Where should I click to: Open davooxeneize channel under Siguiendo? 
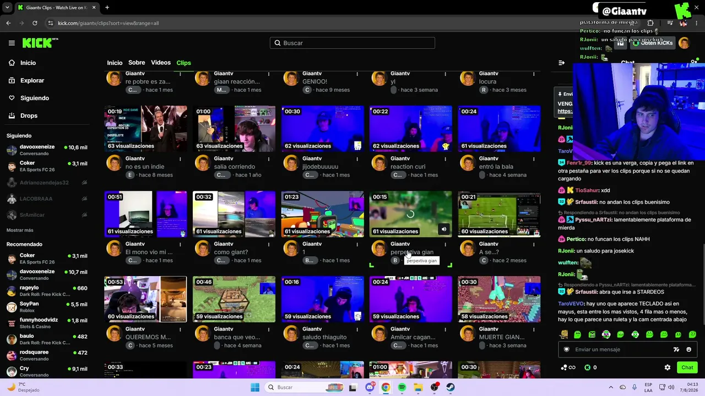coord(47,150)
